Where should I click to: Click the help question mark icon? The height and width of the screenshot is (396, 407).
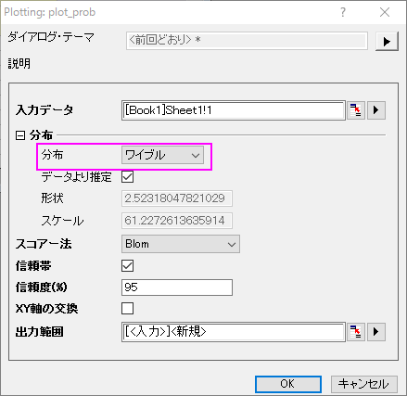tap(343, 12)
